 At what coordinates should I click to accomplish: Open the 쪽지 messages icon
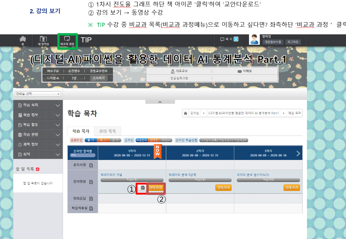[222, 39]
